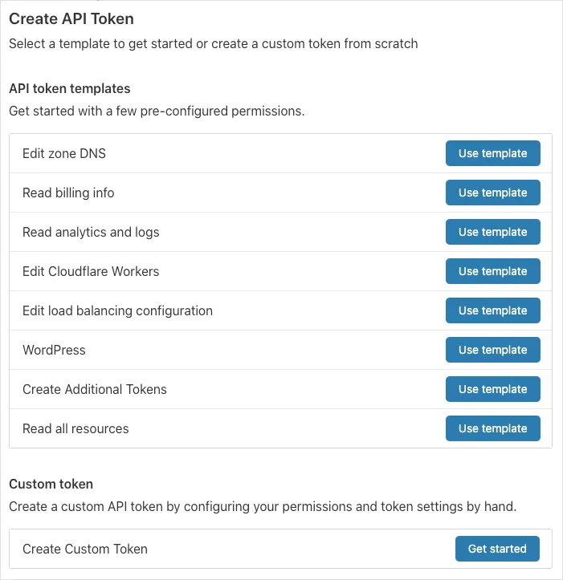Screen dimensions: 563x580
Task: Select the Edit Cloudflare Workers label
Action: point(91,271)
